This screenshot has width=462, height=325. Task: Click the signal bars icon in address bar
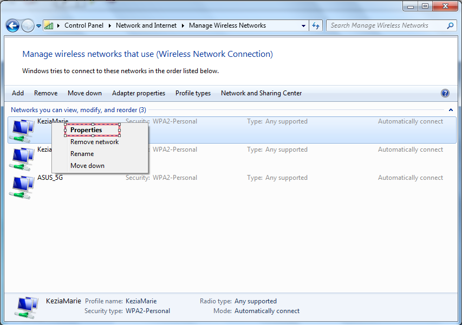point(49,25)
